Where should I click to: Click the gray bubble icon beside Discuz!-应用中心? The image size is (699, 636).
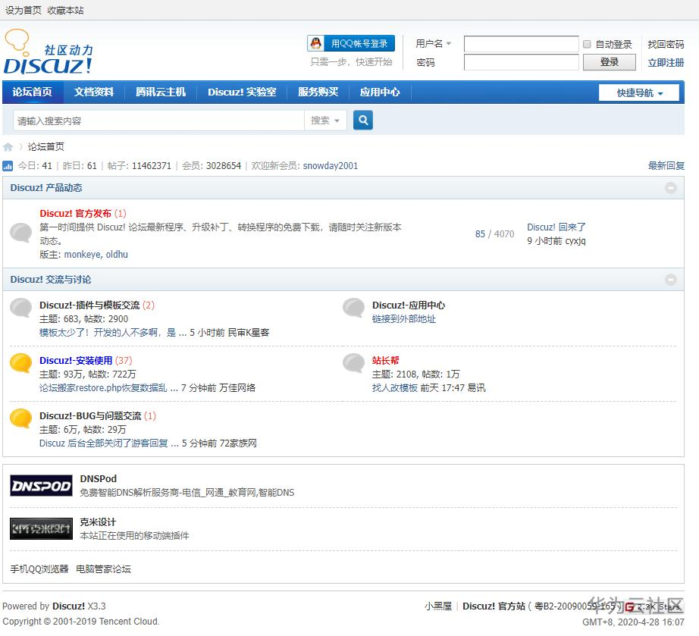coord(353,308)
